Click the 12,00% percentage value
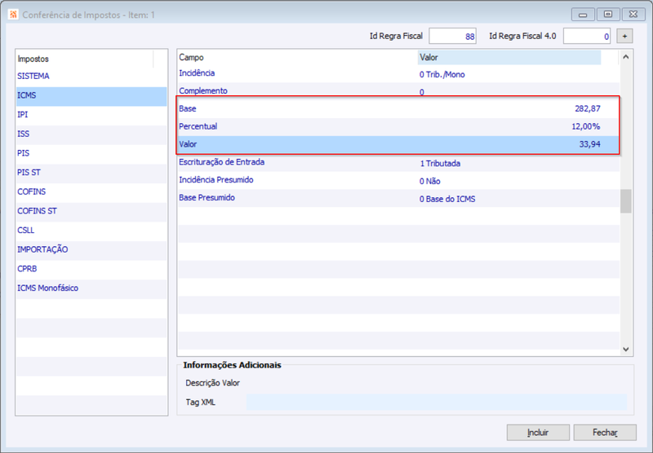This screenshot has height=453, width=653. coord(586,127)
